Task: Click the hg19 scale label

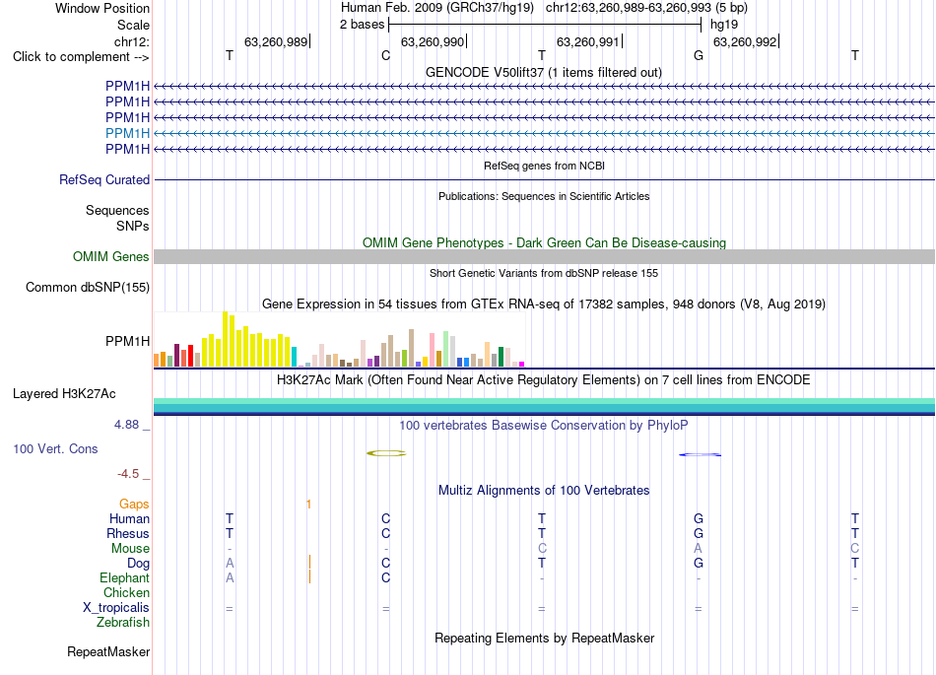Action: pos(724,25)
